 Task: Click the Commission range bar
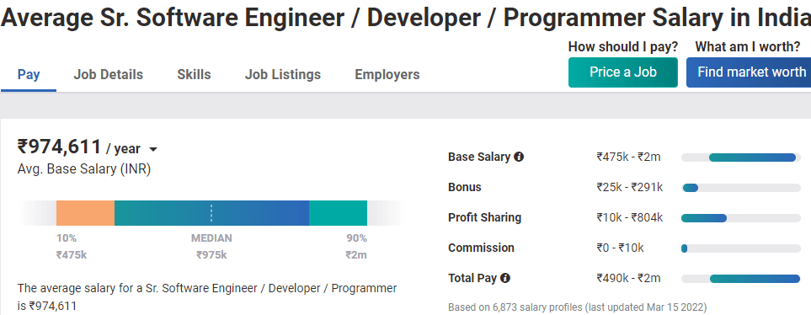[x=740, y=248]
